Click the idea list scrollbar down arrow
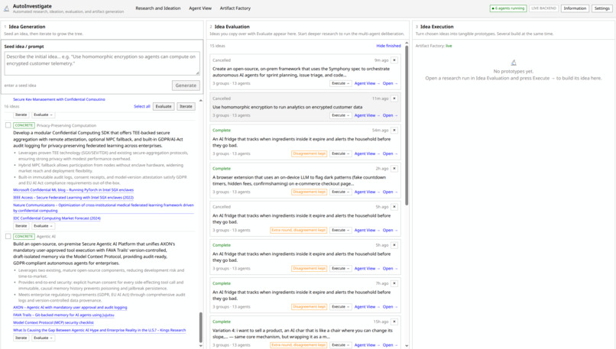 201,346
